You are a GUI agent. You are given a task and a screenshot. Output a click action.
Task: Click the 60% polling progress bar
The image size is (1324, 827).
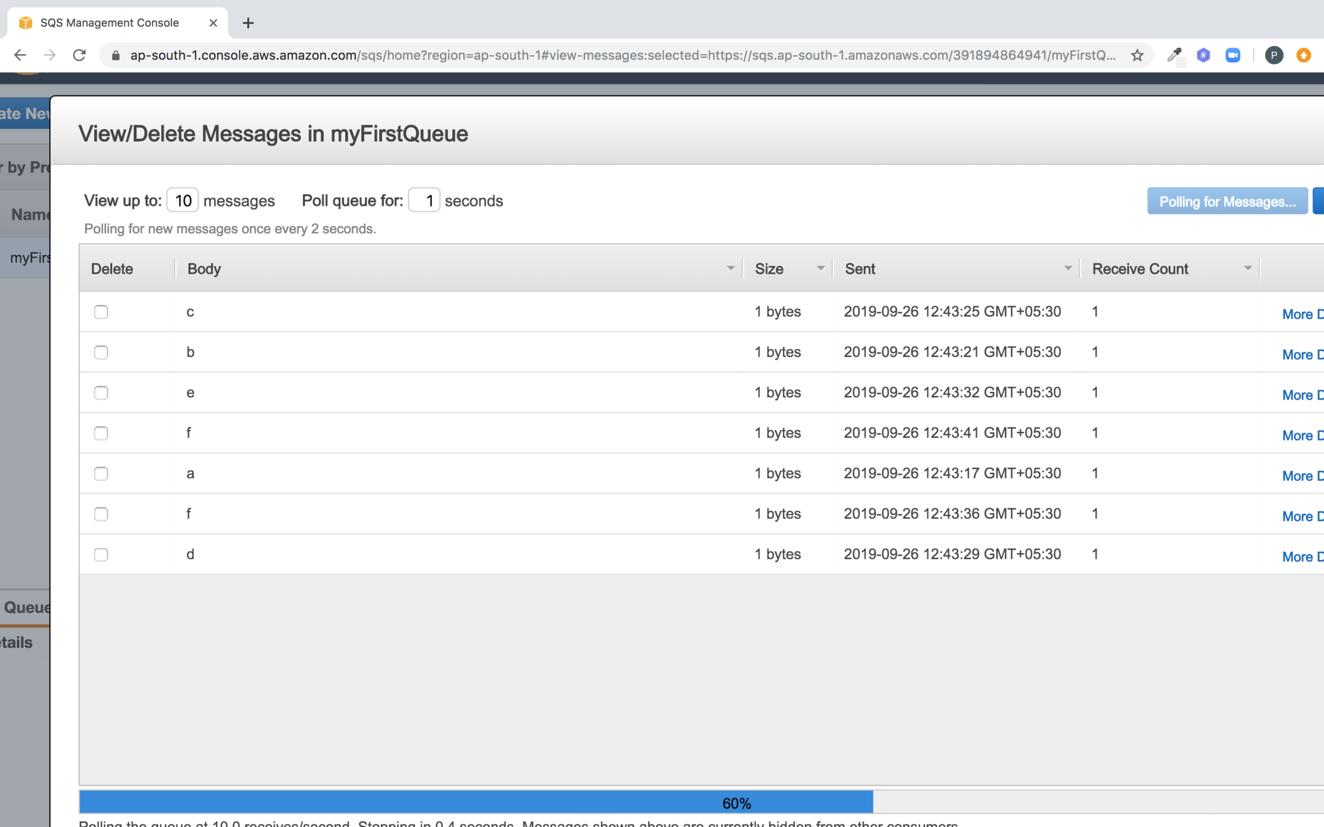pyautogui.click(x=736, y=803)
